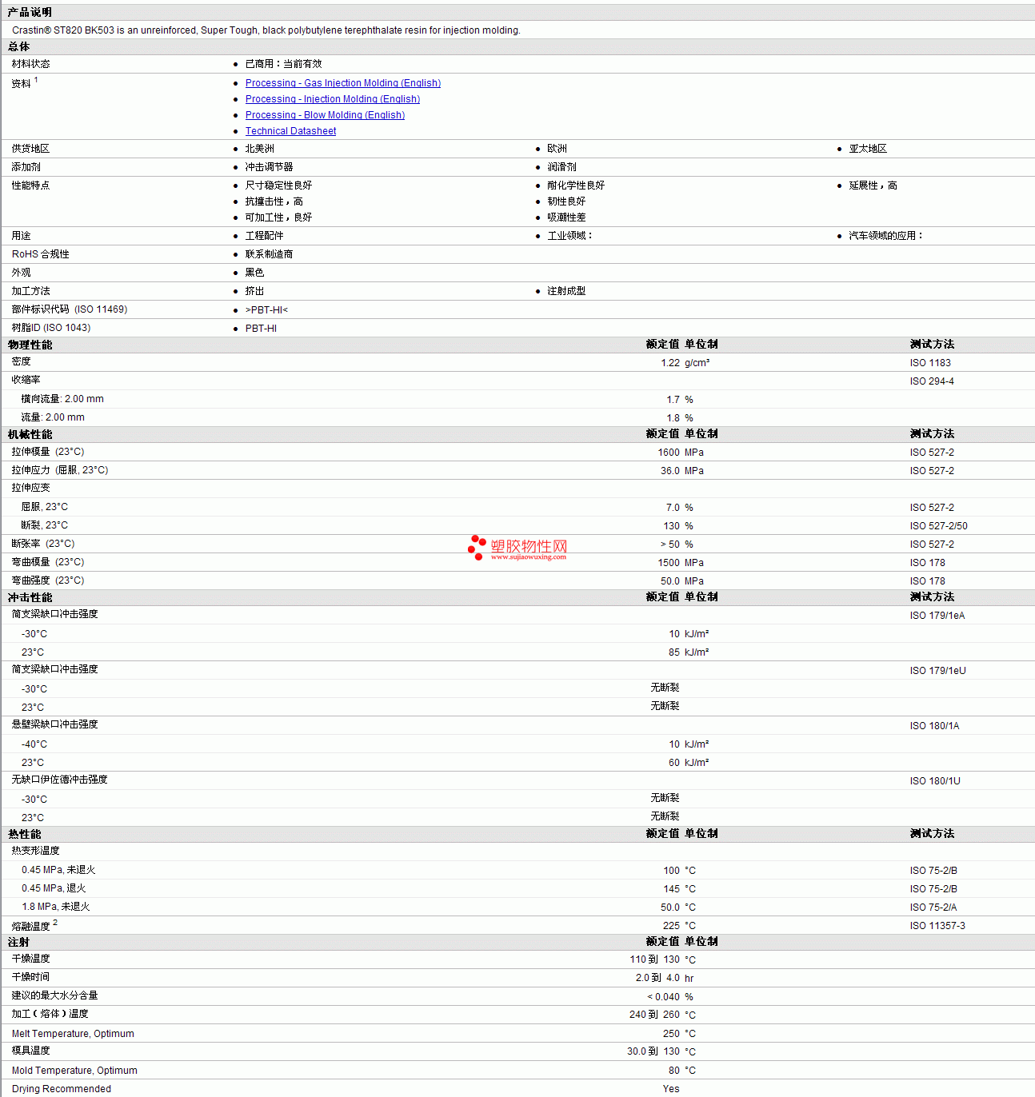Select the 冲击调节器 additive entry
Viewport: 1035px width, 1097px height.
[x=270, y=167]
